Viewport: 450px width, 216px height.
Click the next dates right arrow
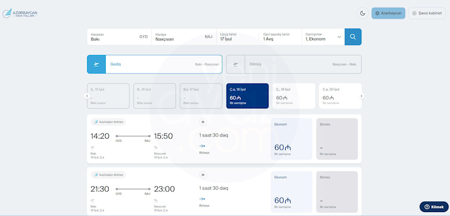362,96
